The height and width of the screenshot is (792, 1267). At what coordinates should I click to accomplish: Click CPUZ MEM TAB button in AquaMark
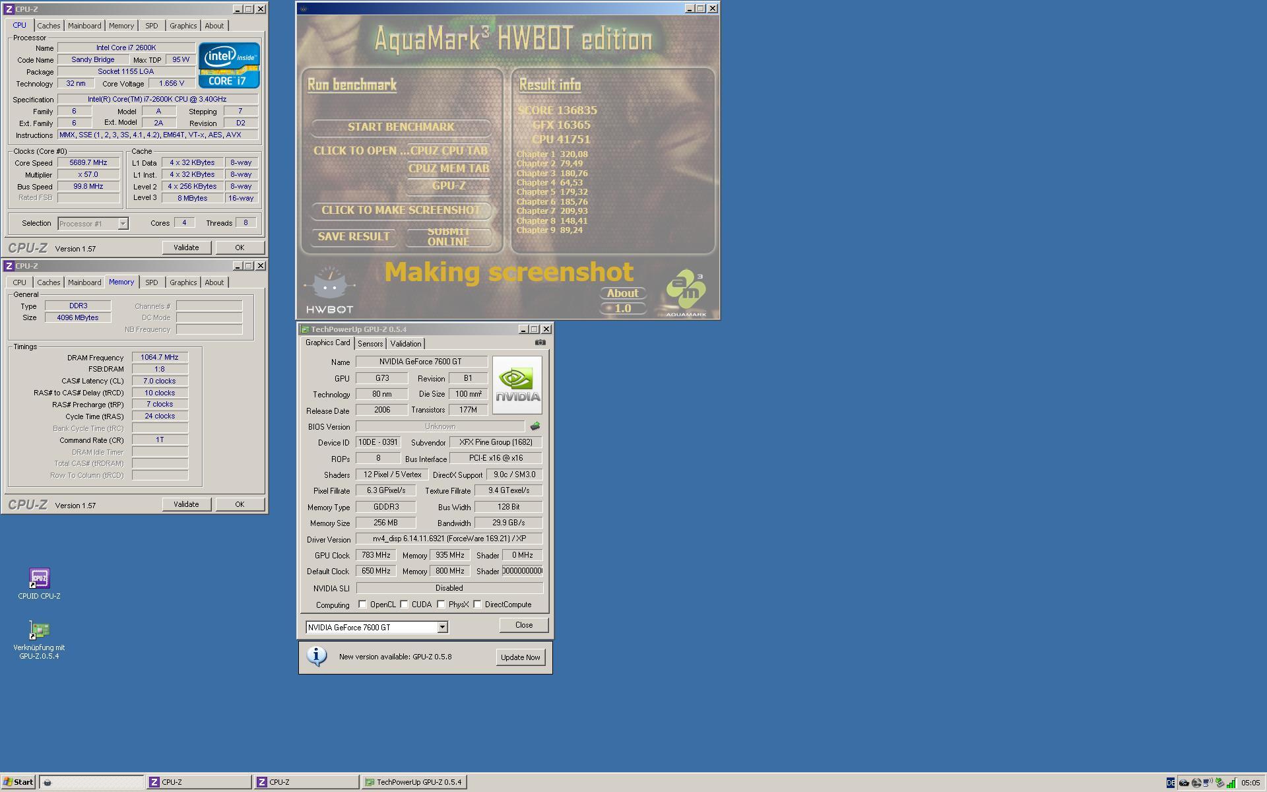pyautogui.click(x=449, y=168)
